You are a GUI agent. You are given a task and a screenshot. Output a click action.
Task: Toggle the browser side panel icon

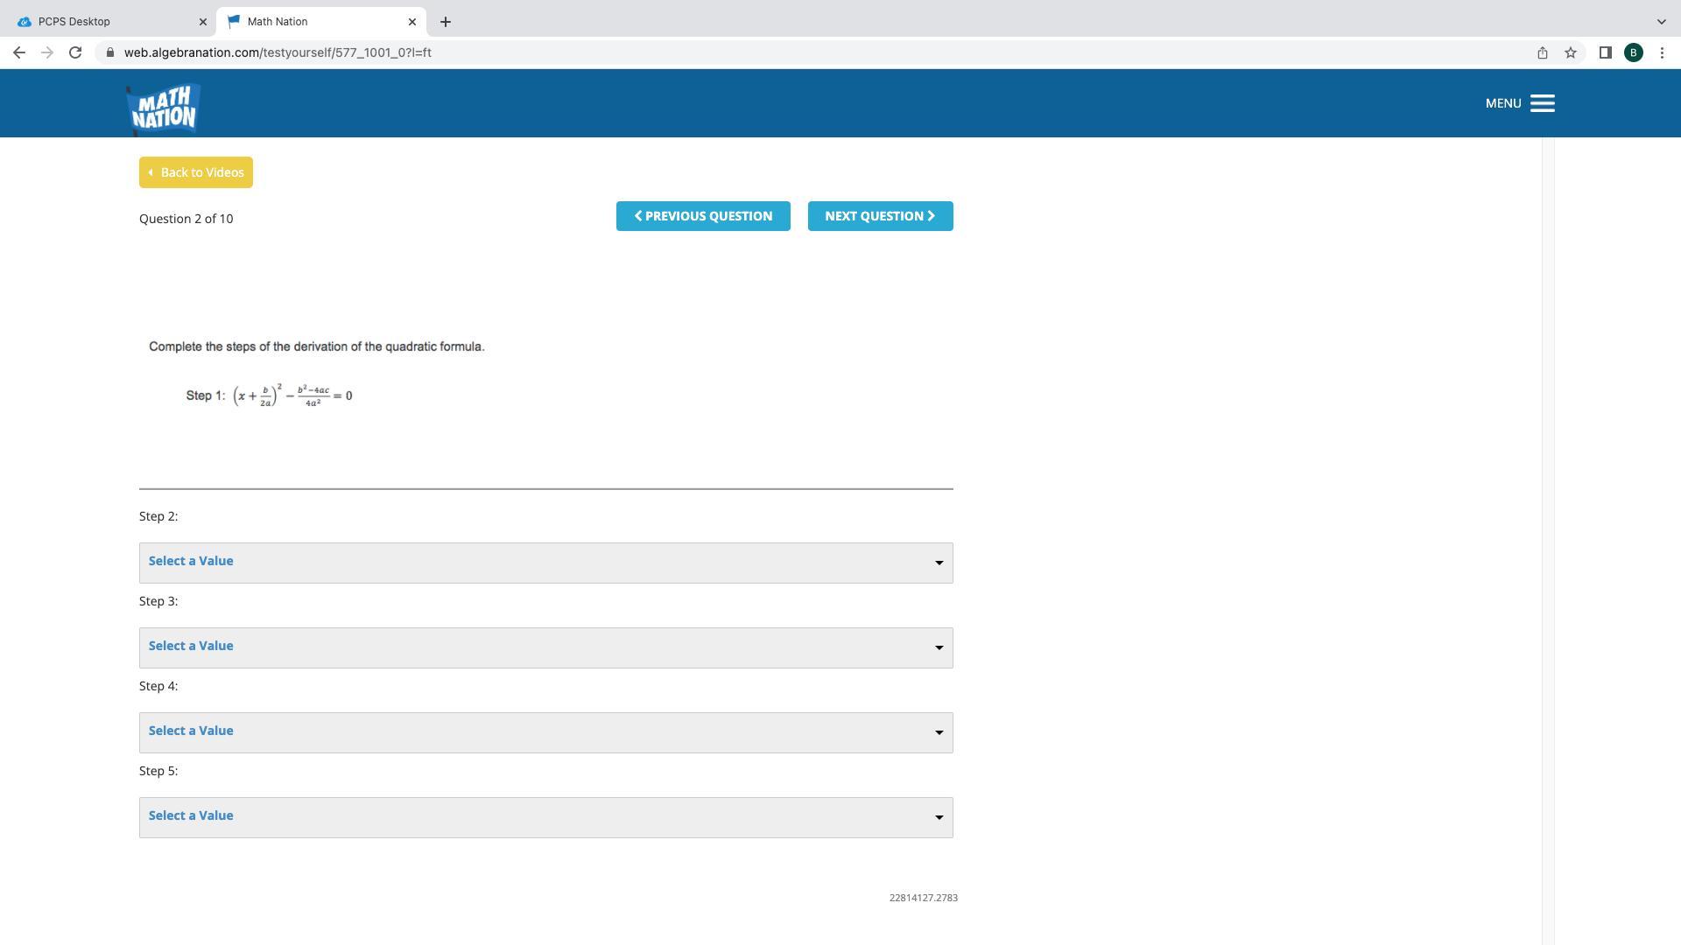(1605, 52)
